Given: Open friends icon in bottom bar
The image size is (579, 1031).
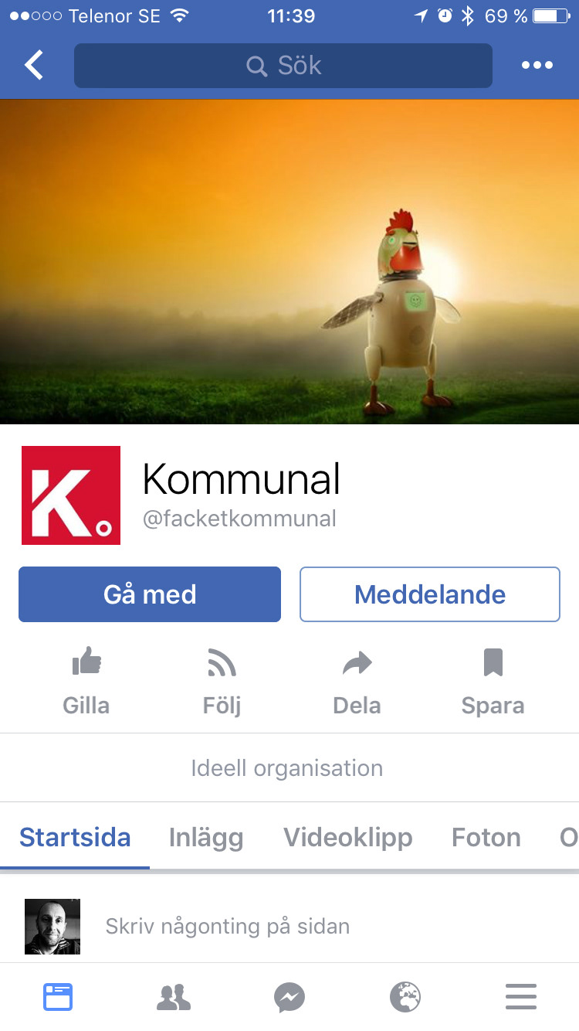Looking at the screenshot, I should pyautogui.click(x=174, y=997).
